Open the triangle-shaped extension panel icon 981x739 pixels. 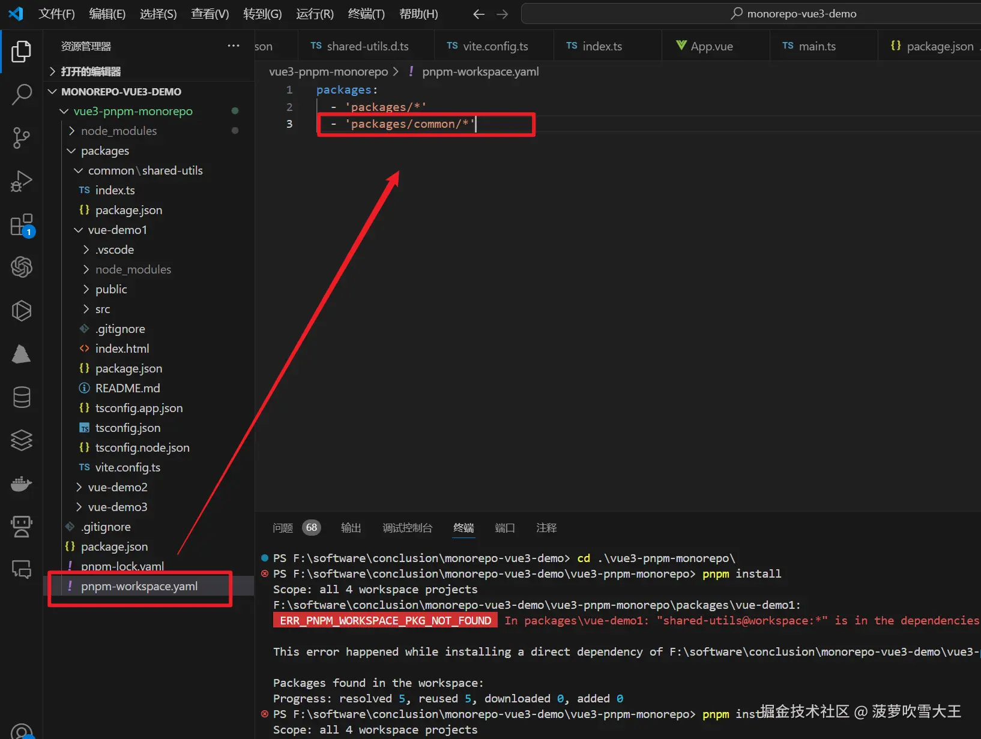[22, 354]
